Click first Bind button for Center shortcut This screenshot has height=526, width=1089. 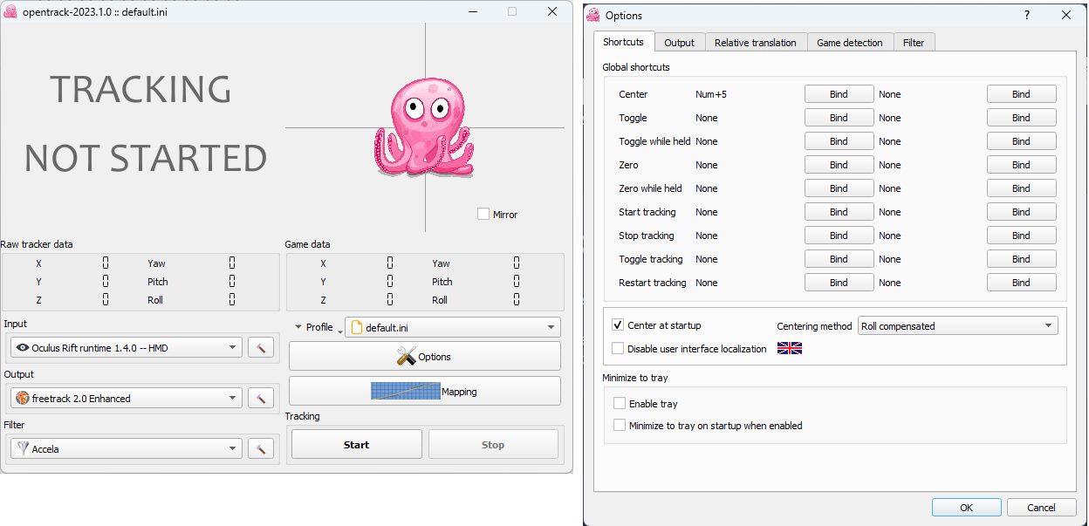[x=839, y=94]
